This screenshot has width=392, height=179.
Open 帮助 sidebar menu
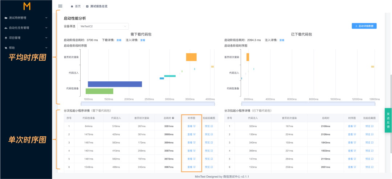[26, 47]
